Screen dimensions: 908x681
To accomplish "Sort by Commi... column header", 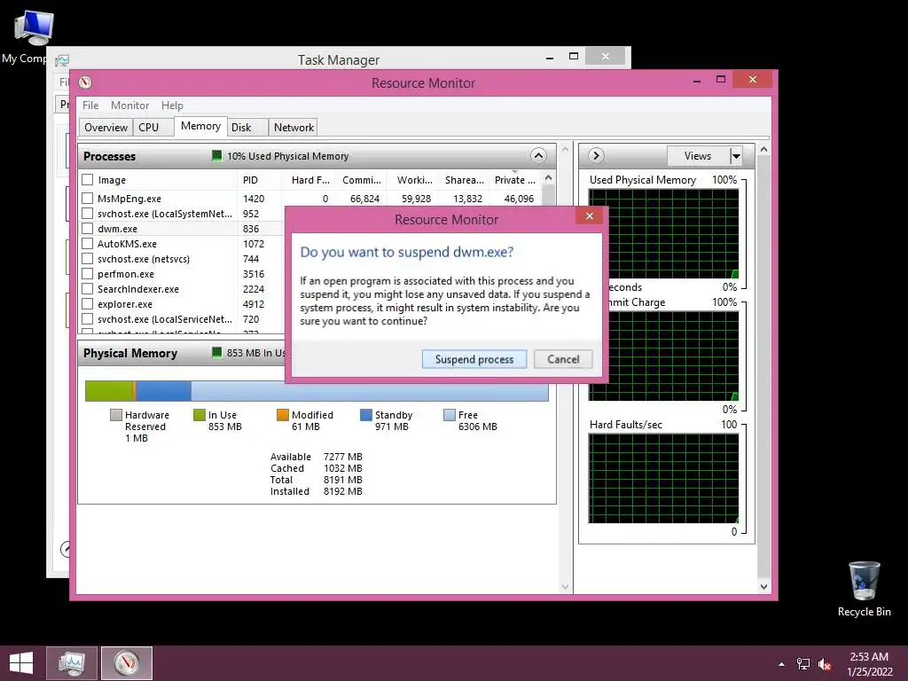I will (x=362, y=180).
